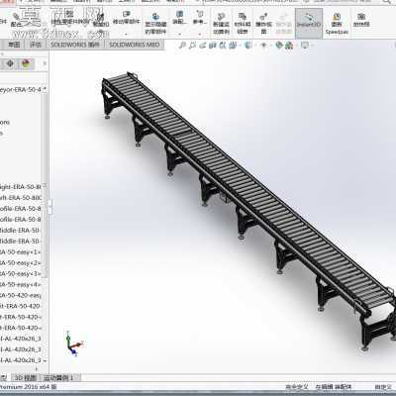Click the '自定义' status bar button

pyautogui.click(x=383, y=386)
